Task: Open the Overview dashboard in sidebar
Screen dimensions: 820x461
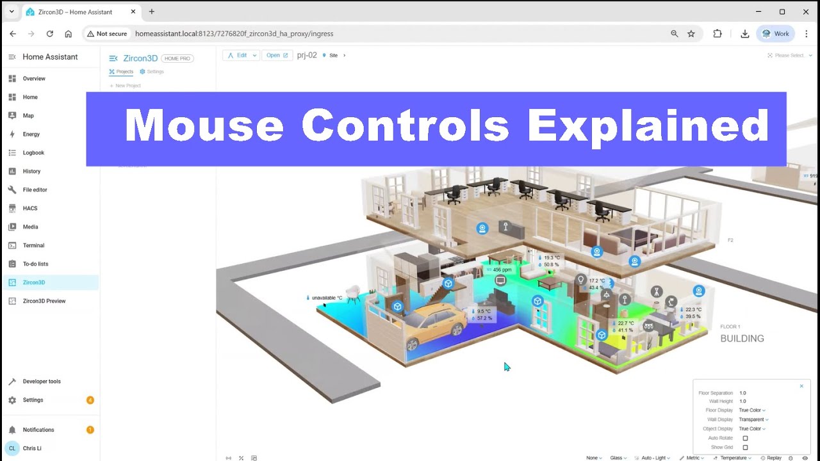Action: click(x=49, y=79)
